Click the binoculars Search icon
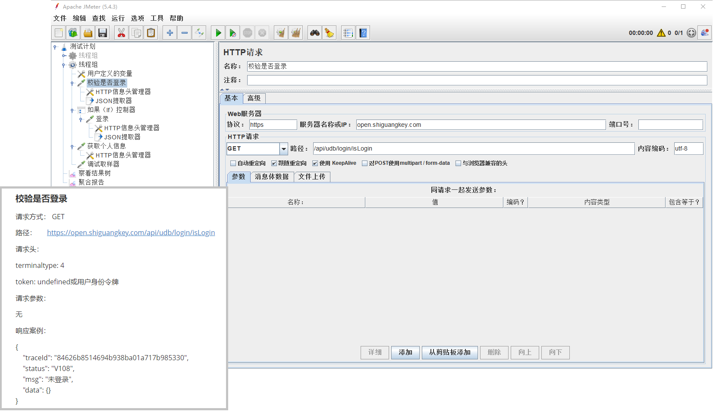This screenshot has height=412, width=713. pyautogui.click(x=315, y=33)
